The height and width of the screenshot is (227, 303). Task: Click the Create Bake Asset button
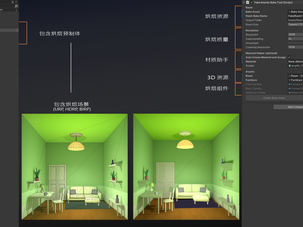(274, 98)
